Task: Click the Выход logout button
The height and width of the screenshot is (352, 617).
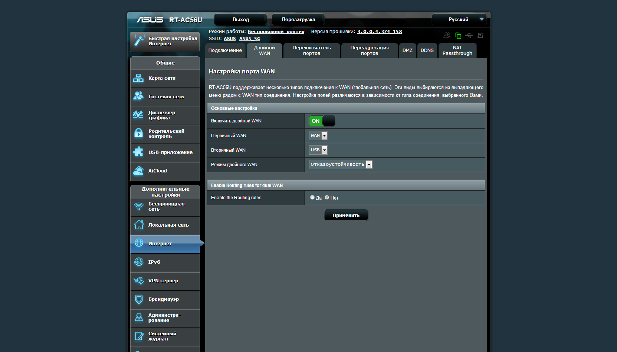Action: (241, 19)
